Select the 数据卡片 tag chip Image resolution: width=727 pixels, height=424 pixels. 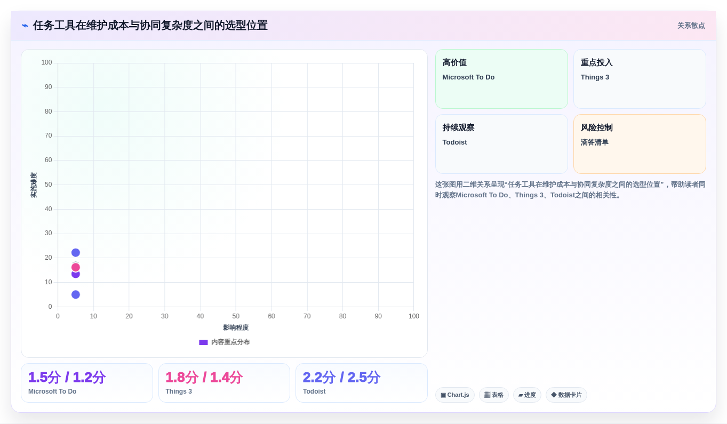[x=566, y=395]
